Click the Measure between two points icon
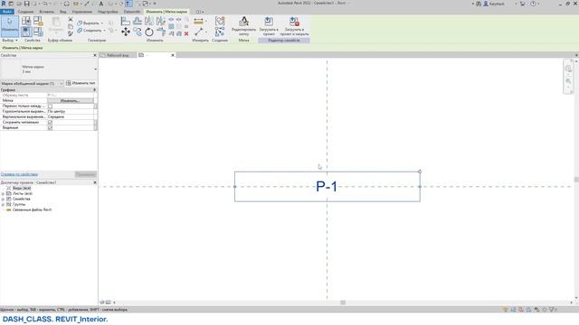The image size is (579, 325). pos(198,32)
